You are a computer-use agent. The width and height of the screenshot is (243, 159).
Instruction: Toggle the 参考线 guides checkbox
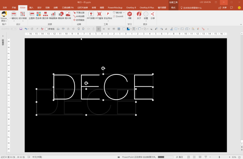[x=46, y=29]
